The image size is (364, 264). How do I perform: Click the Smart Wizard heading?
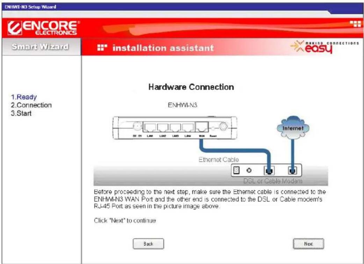point(40,47)
